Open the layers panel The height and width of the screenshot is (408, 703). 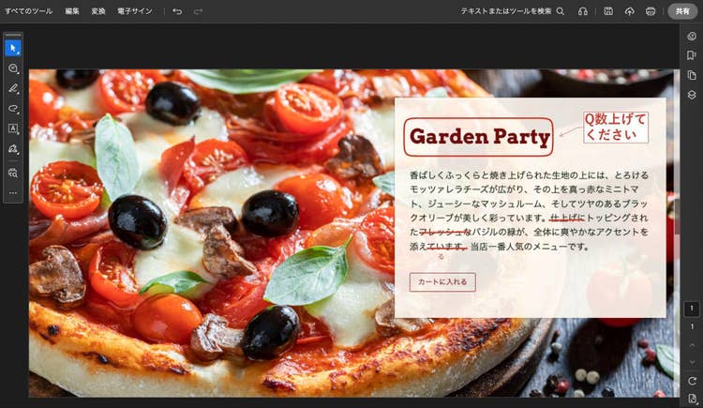click(692, 95)
